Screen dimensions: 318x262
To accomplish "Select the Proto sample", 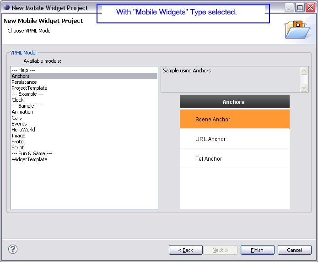I will [84, 142].
